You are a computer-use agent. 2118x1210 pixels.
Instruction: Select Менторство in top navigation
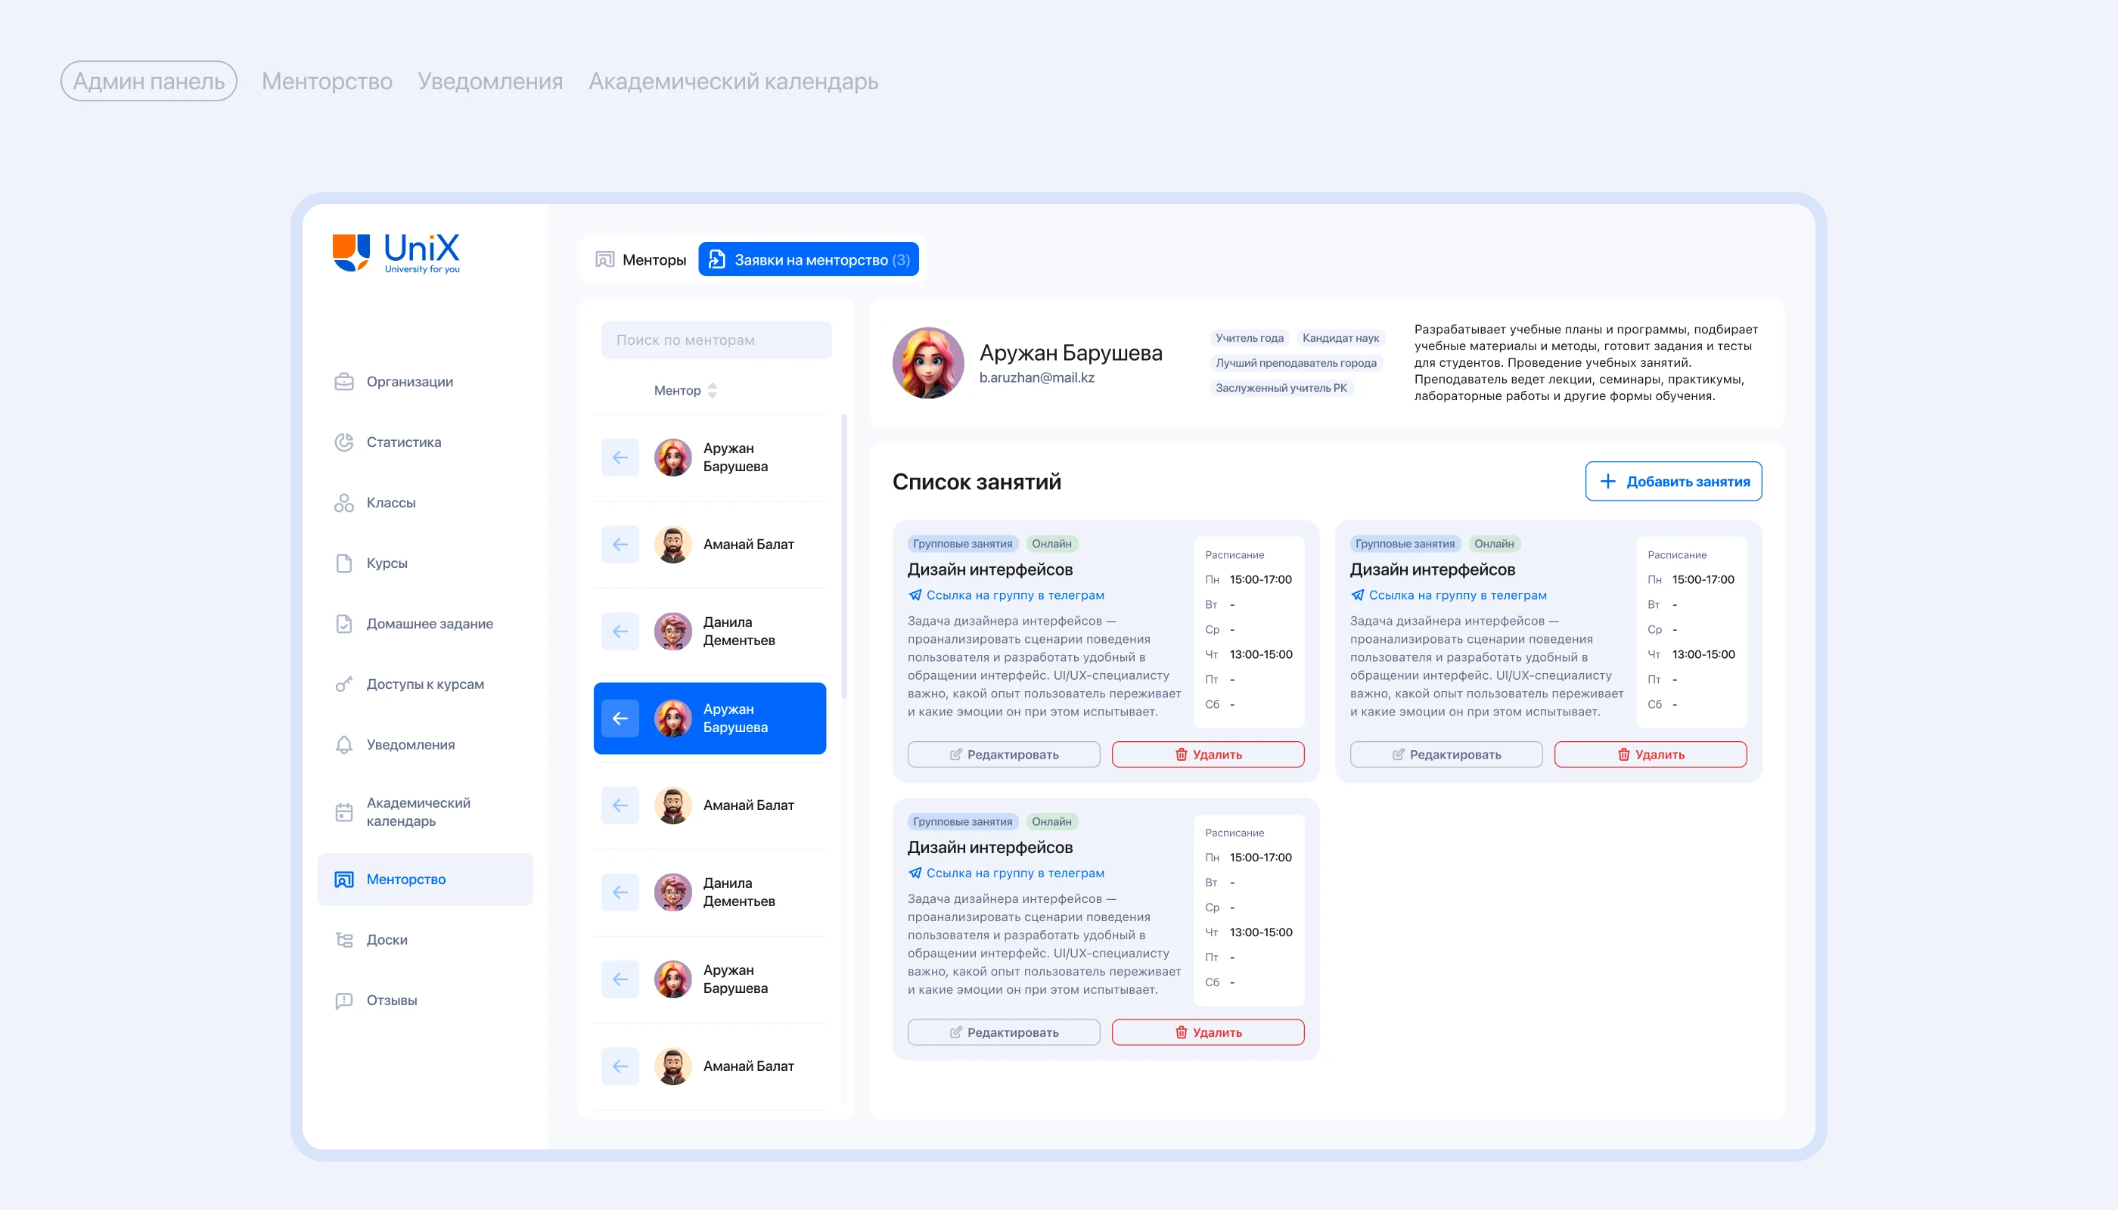pos(327,82)
